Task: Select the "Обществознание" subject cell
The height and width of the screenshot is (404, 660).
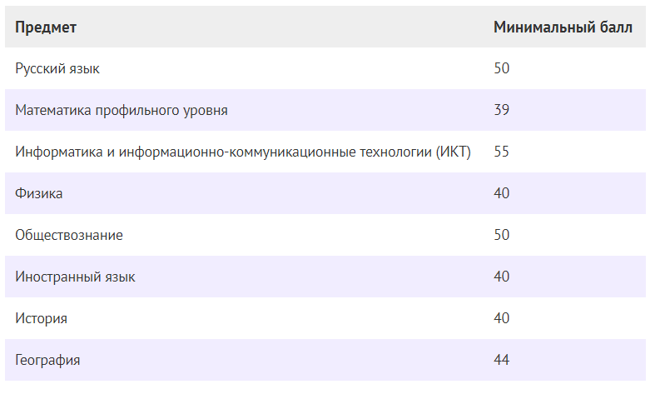Action: point(69,235)
